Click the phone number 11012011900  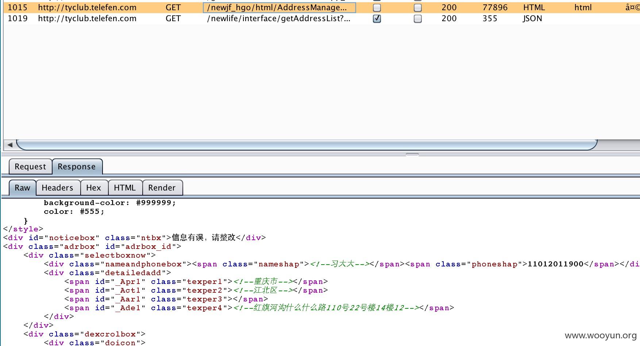pos(555,264)
